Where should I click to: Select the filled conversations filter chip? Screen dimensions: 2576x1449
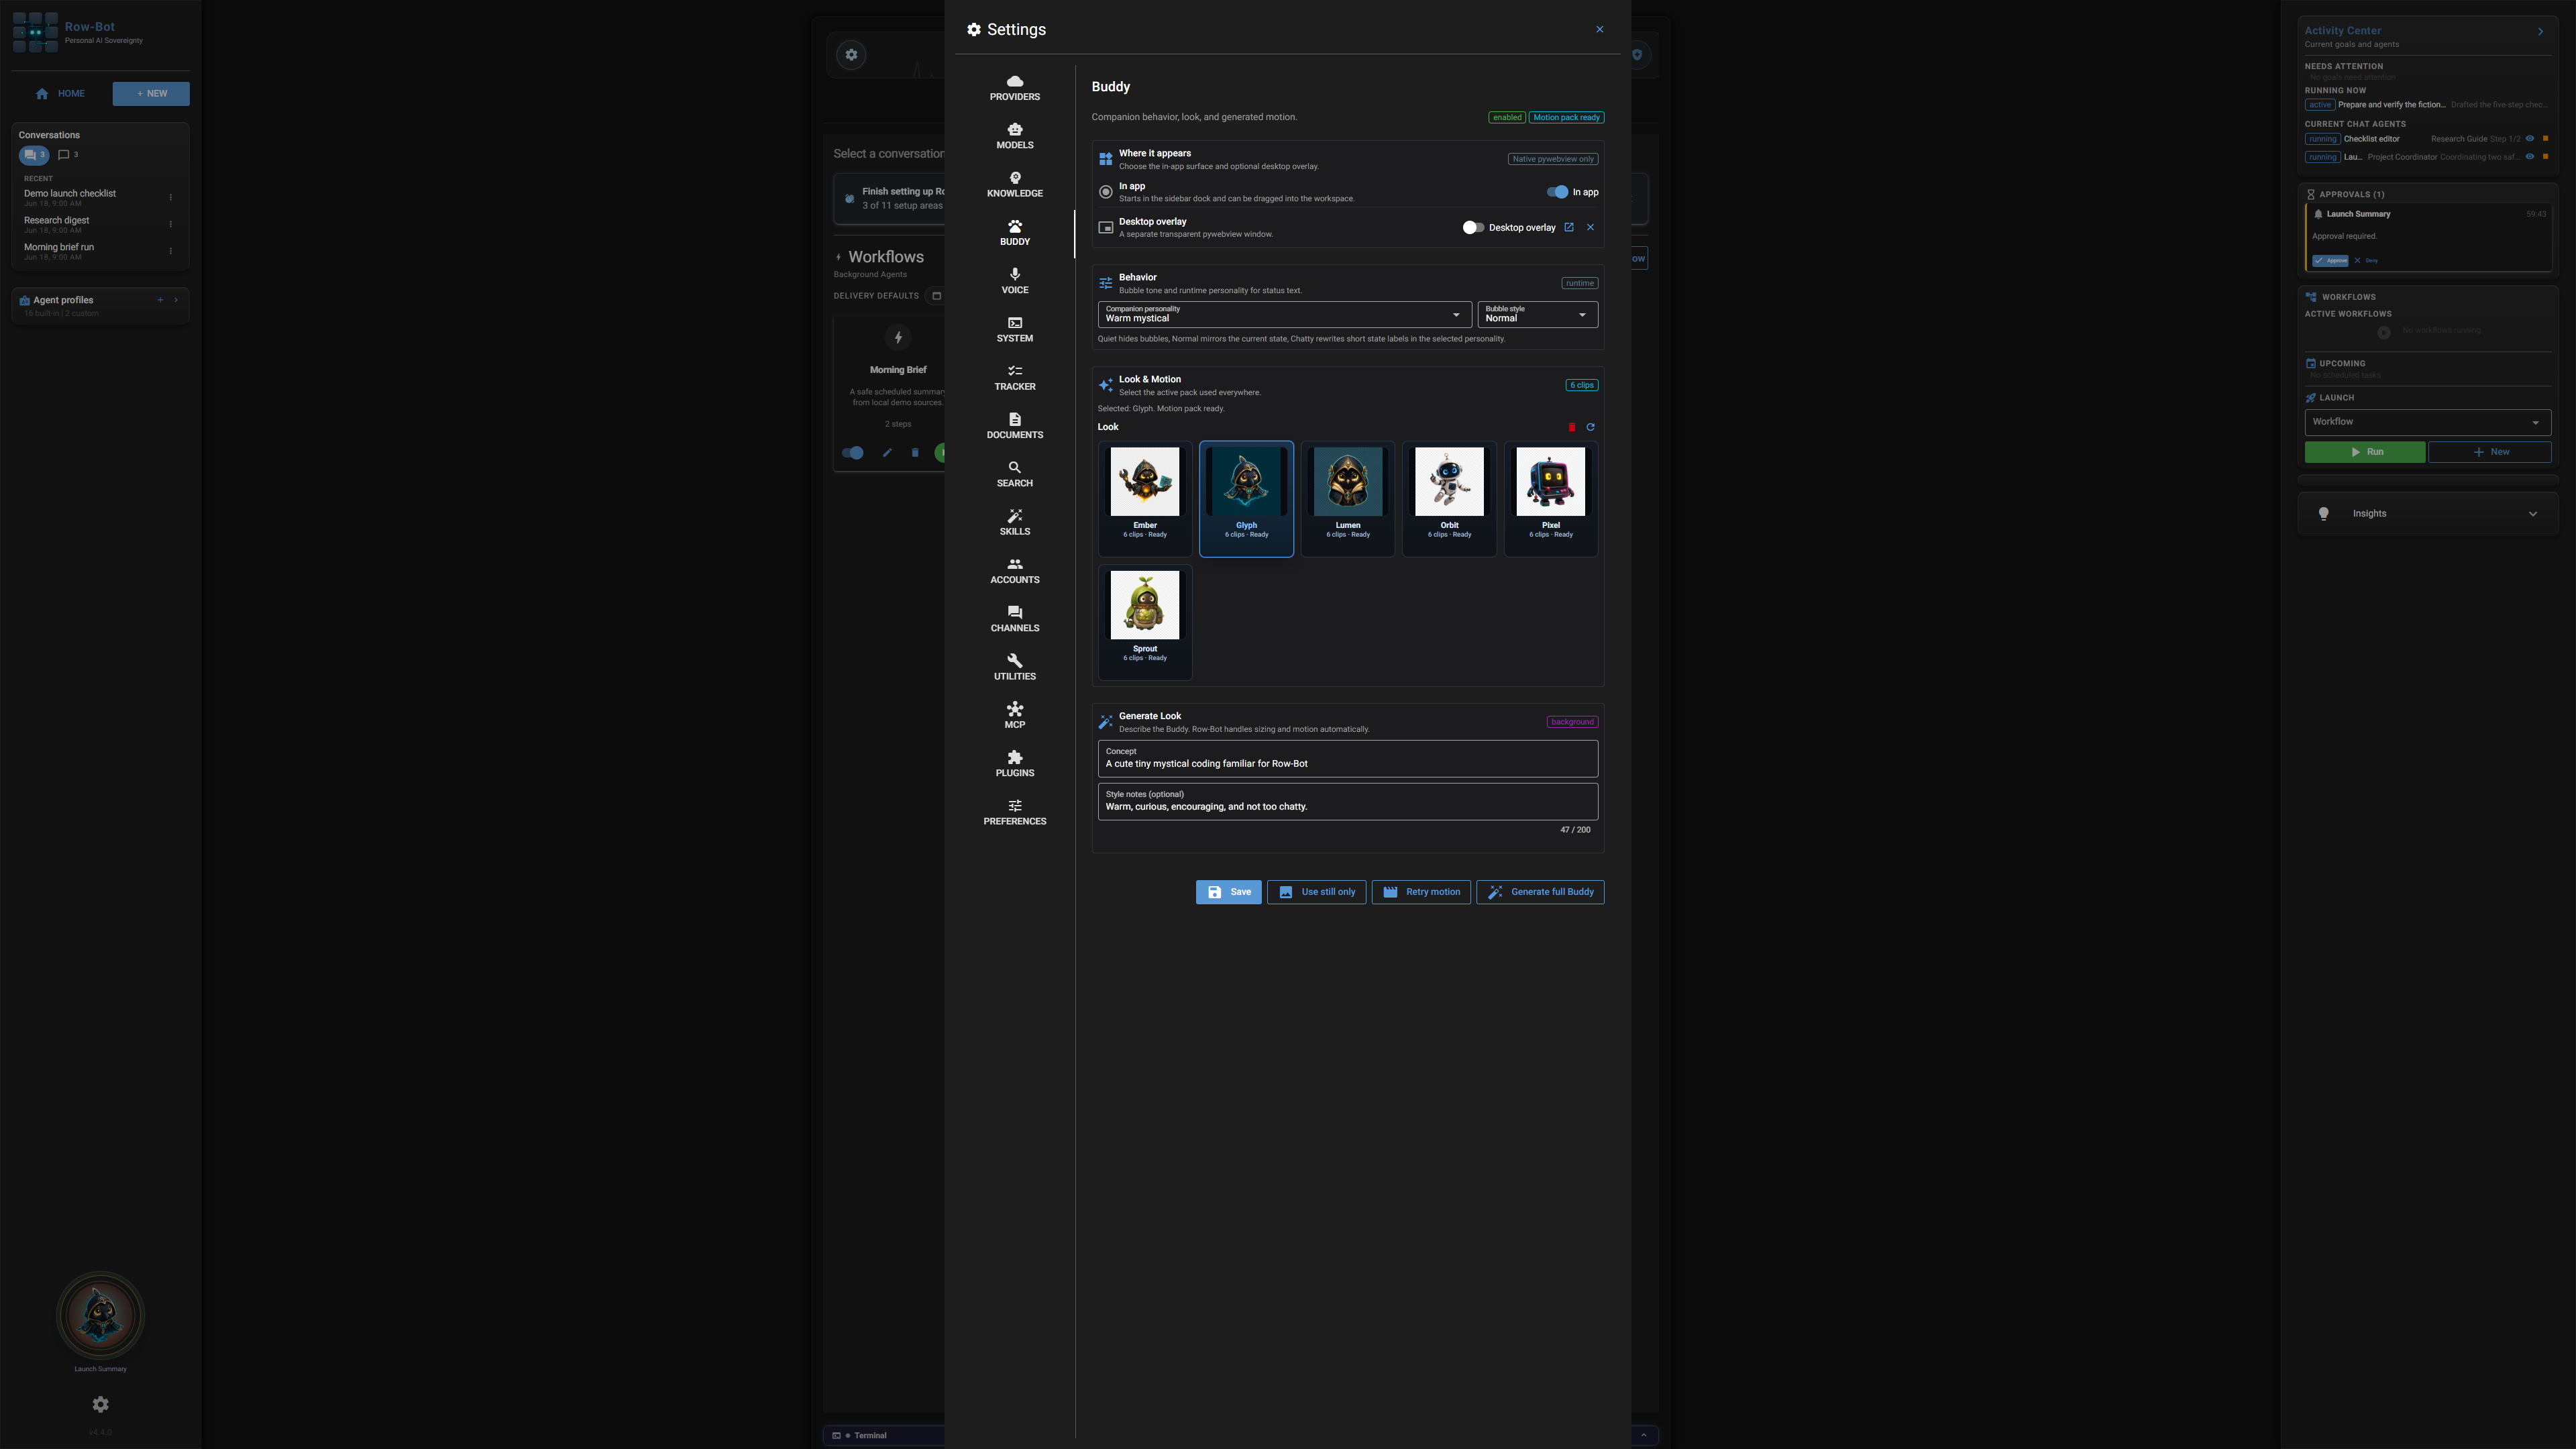(34, 155)
